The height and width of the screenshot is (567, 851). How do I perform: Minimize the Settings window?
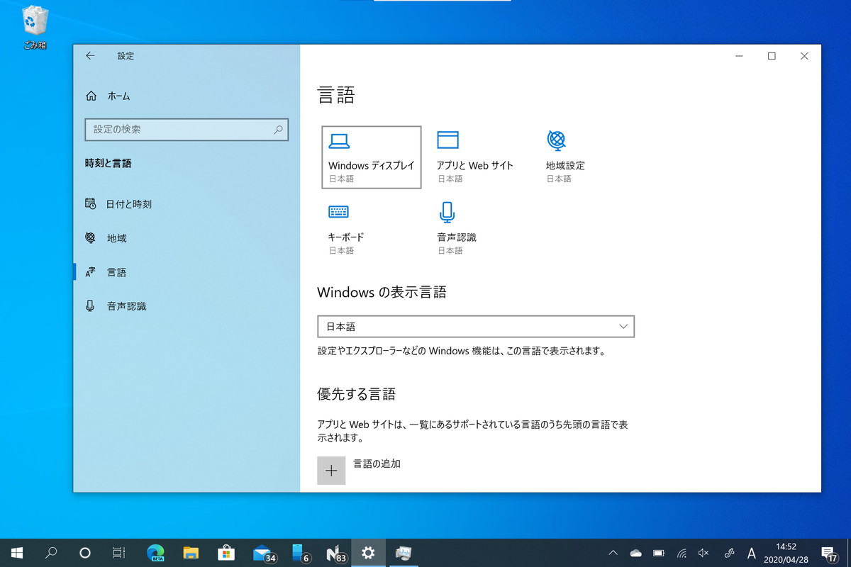[x=739, y=56]
